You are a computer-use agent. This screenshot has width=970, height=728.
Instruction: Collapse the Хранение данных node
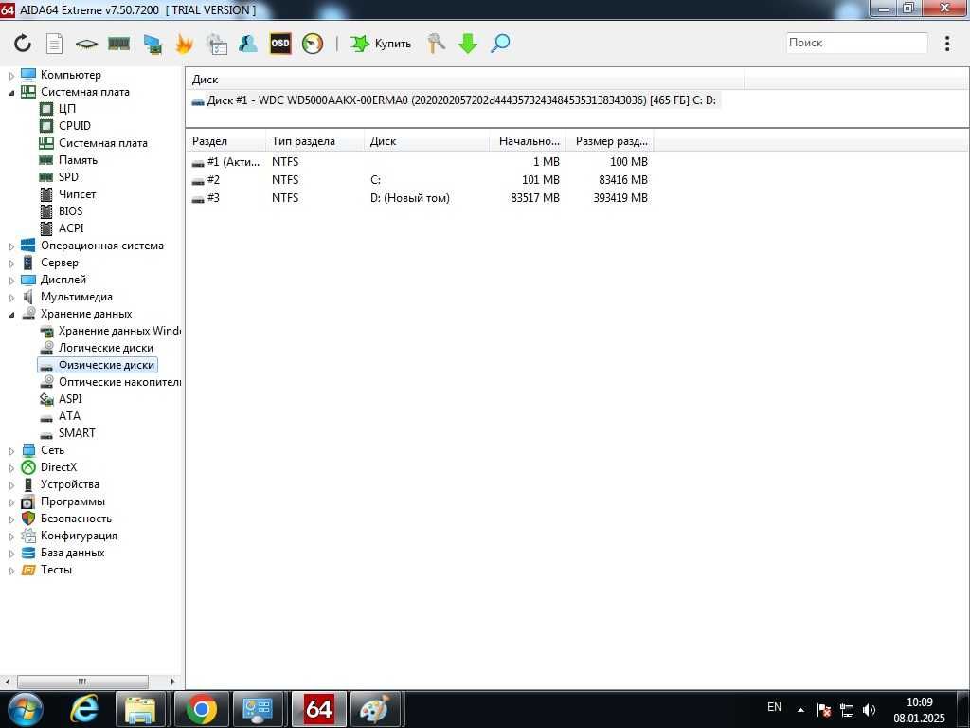(x=11, y=315)
